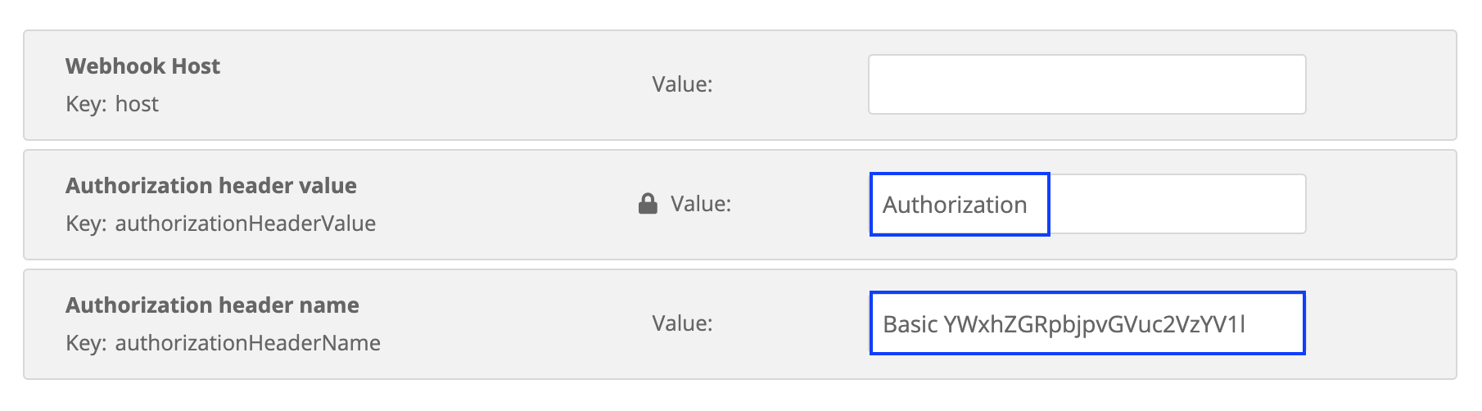Click "Value:" label in Authorization header name row
This screenshot has height=411, width=1482.
pyautogui.click(x=682, y=323)
